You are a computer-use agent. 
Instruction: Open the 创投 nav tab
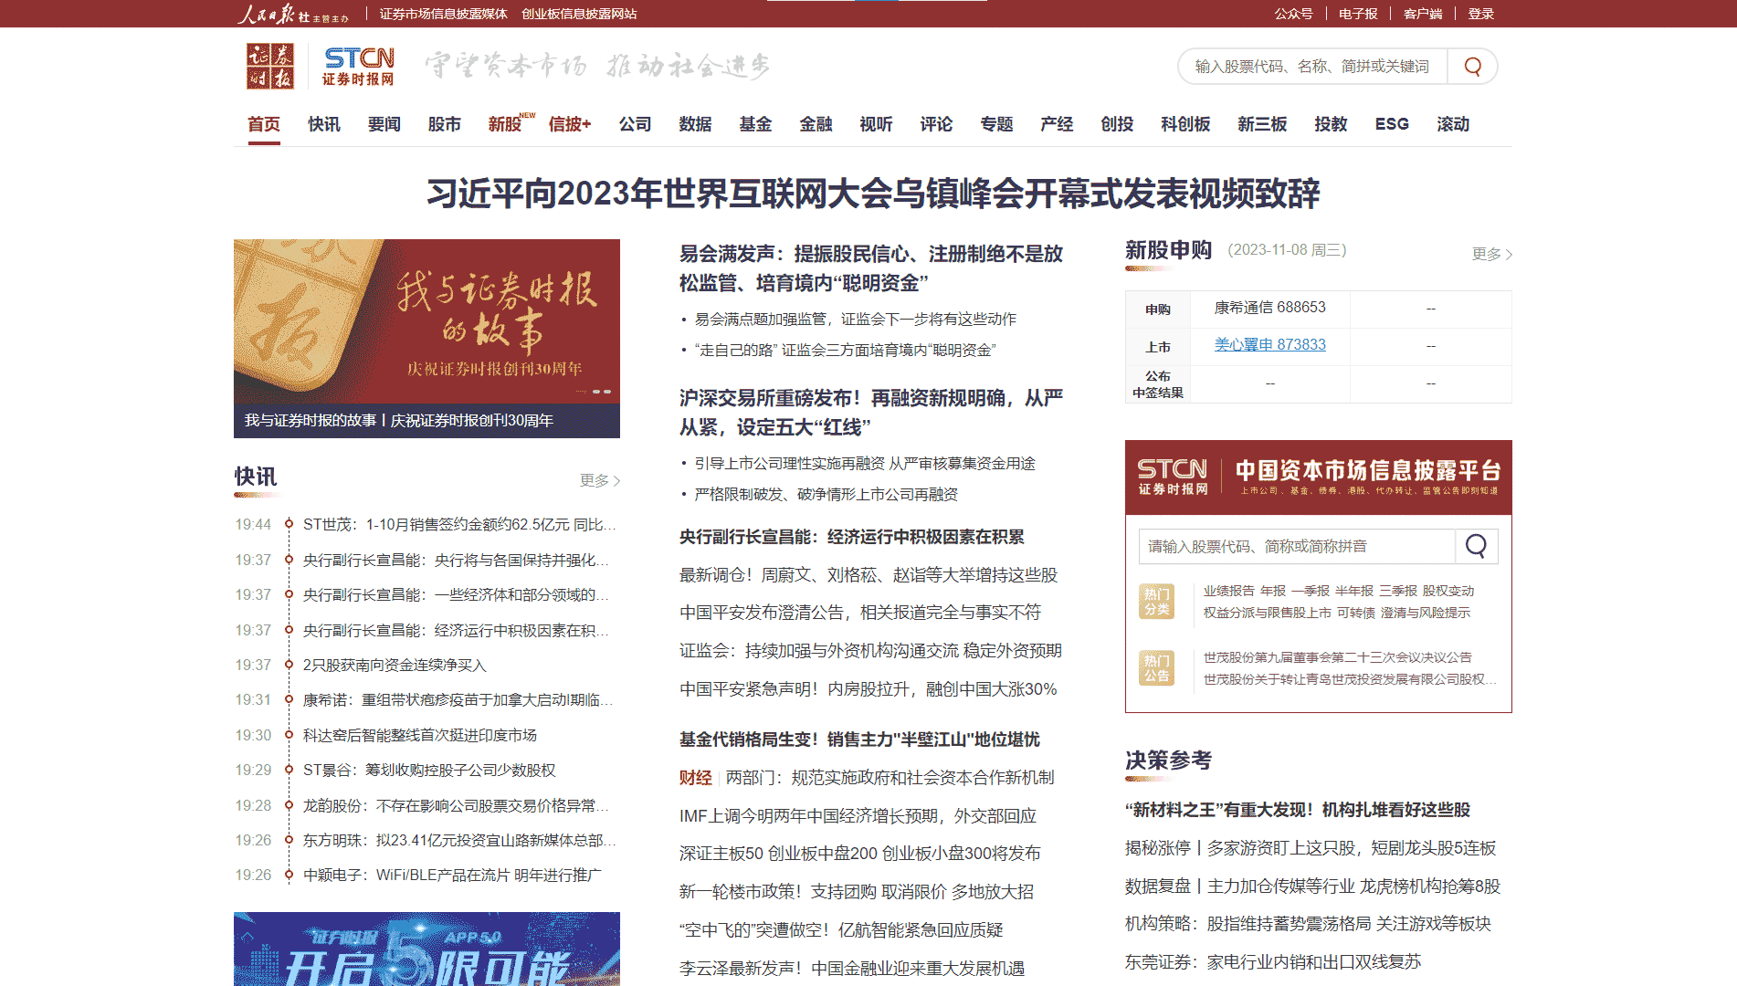coord(1117,124)
